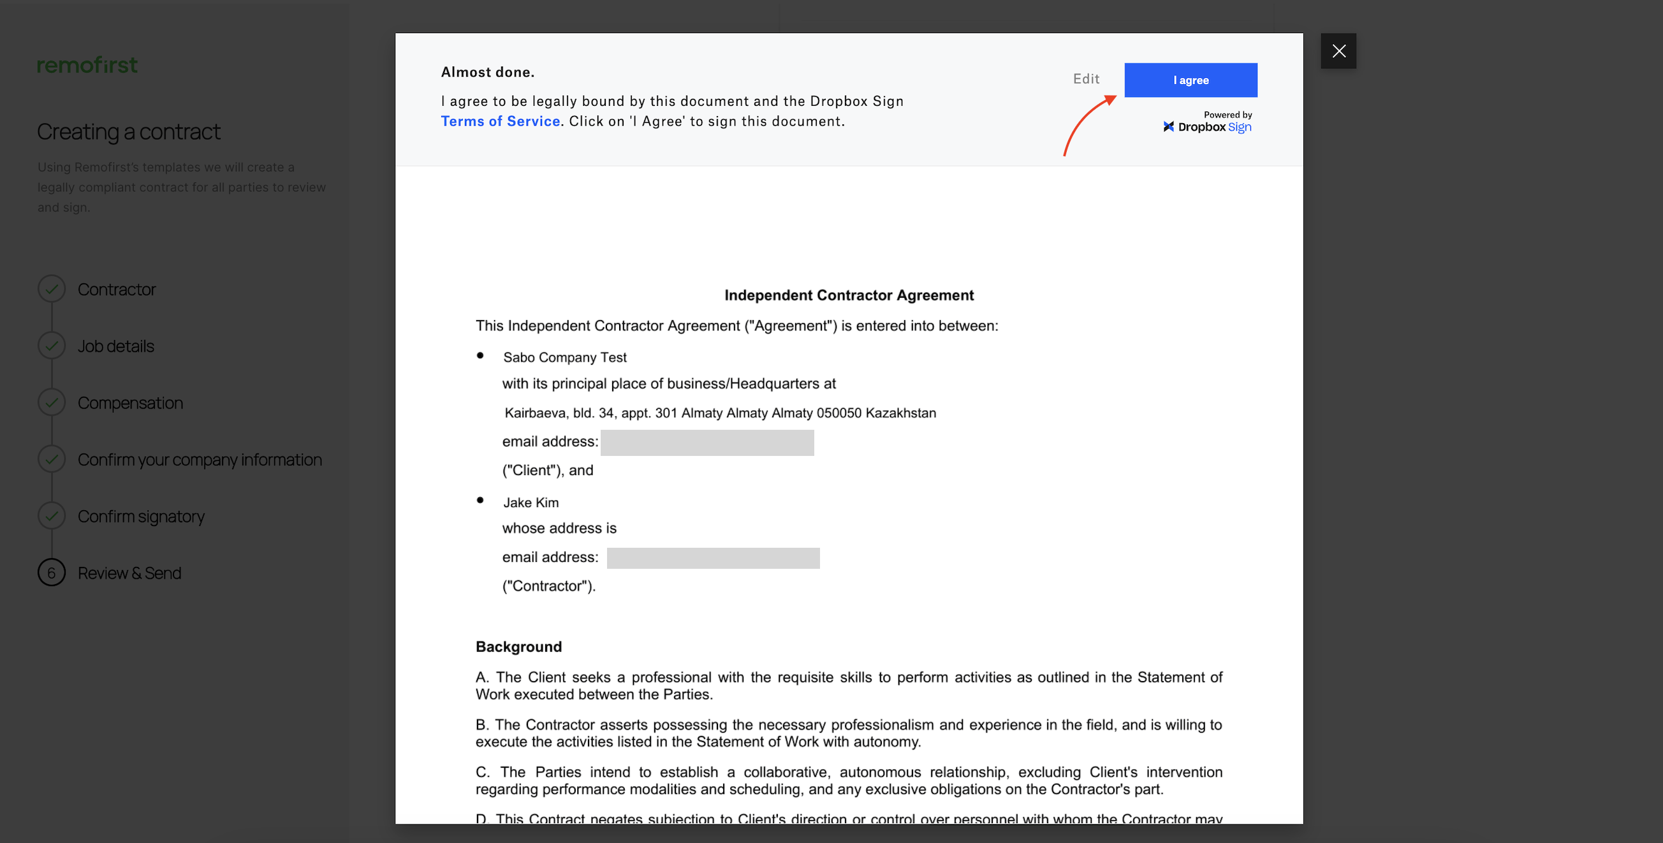The image size is (1663, 843).
Task: Open Confirm your company information step
Action: pyautogui.click(x=200, y=460)
